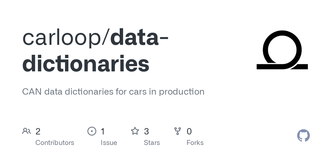Click the Issue circle-dot icon

tap(92, 131)
